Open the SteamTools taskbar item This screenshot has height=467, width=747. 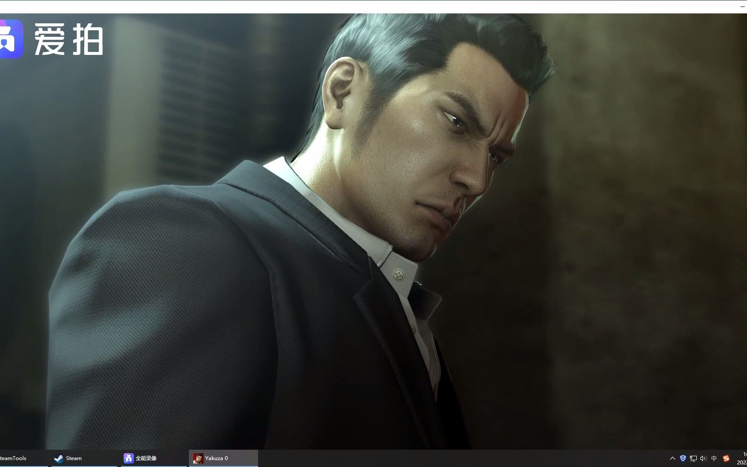[23, 458]
